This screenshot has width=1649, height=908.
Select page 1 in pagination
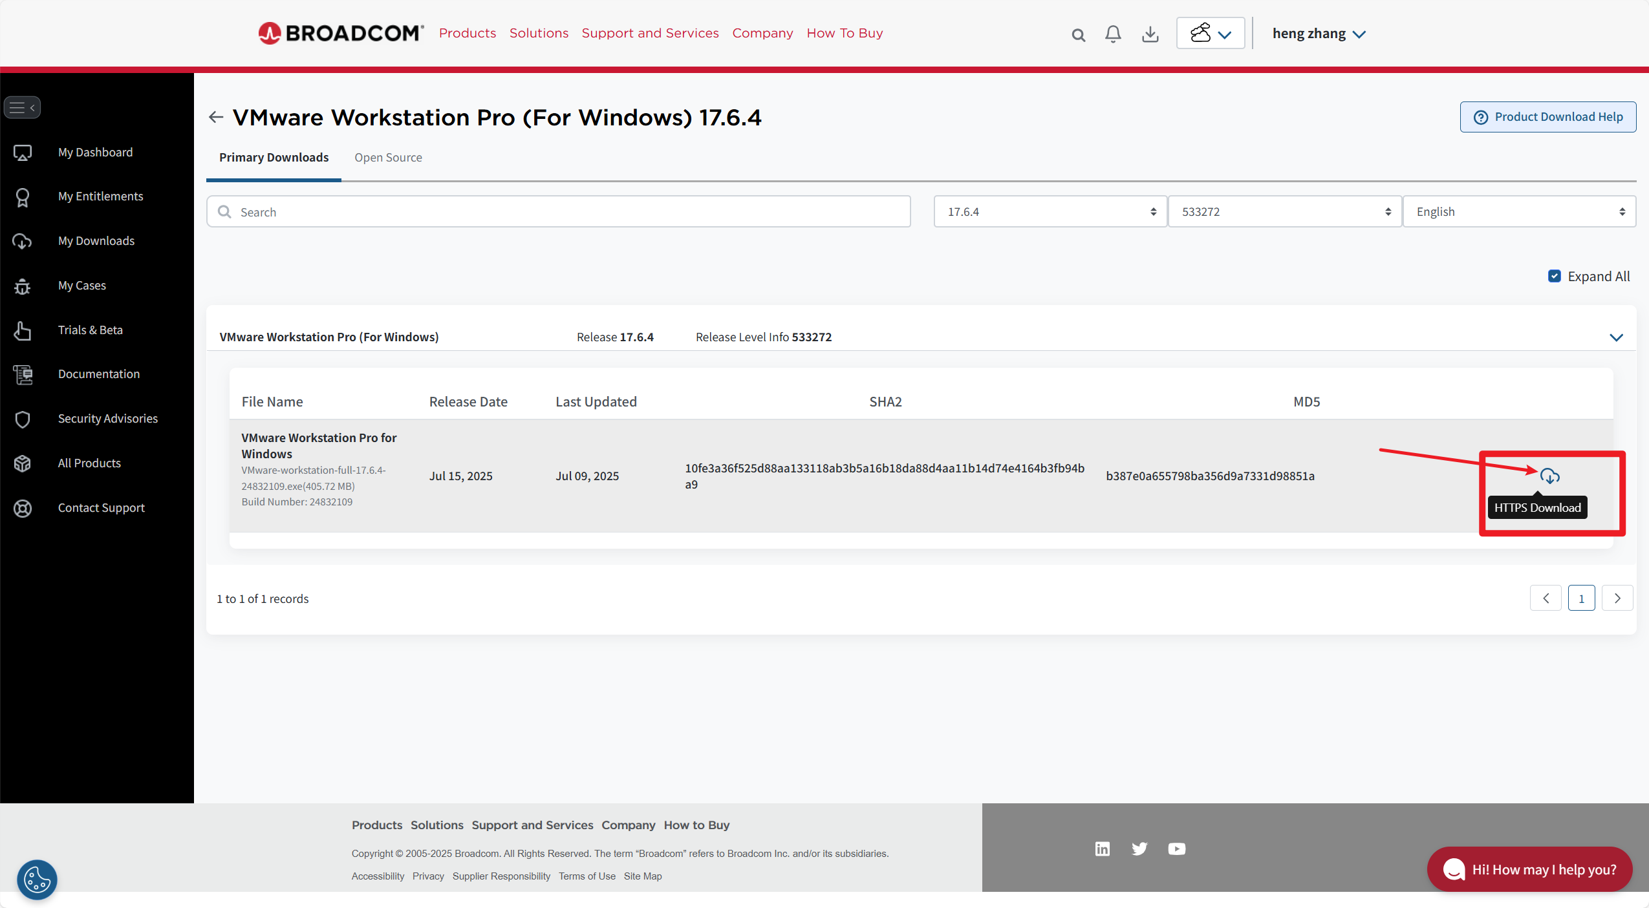point(1581,598)
